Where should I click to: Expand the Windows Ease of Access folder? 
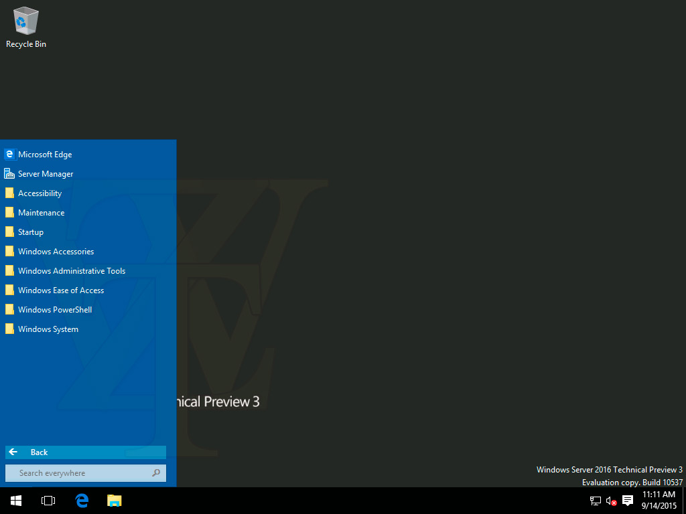[60, 290]
